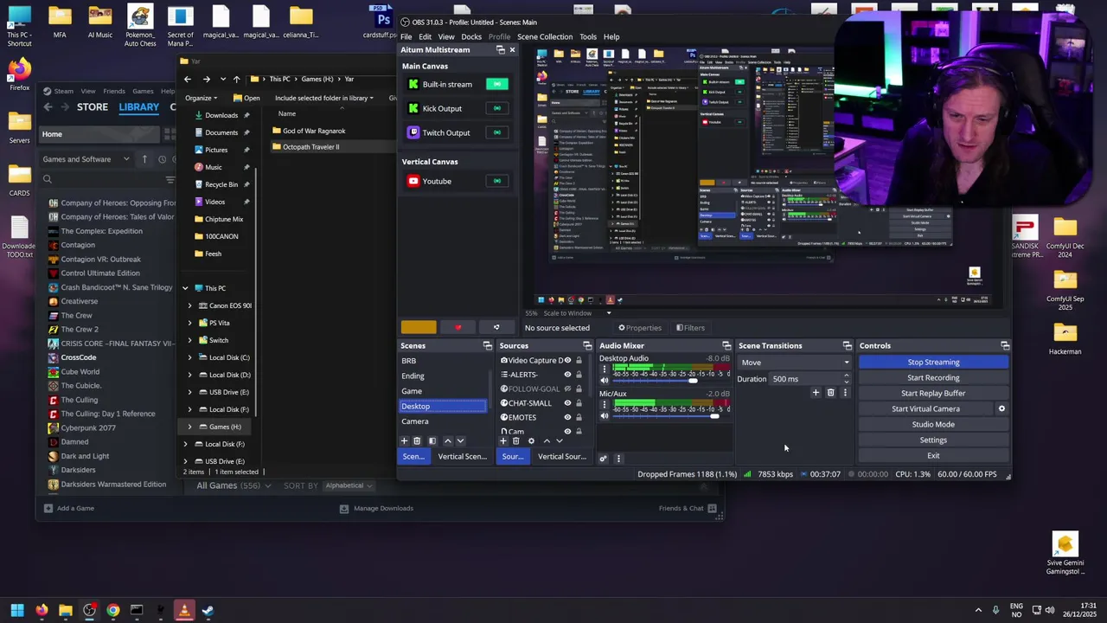
Task: Switch to the Vertical Scenes tab
Action: [462, 457]
